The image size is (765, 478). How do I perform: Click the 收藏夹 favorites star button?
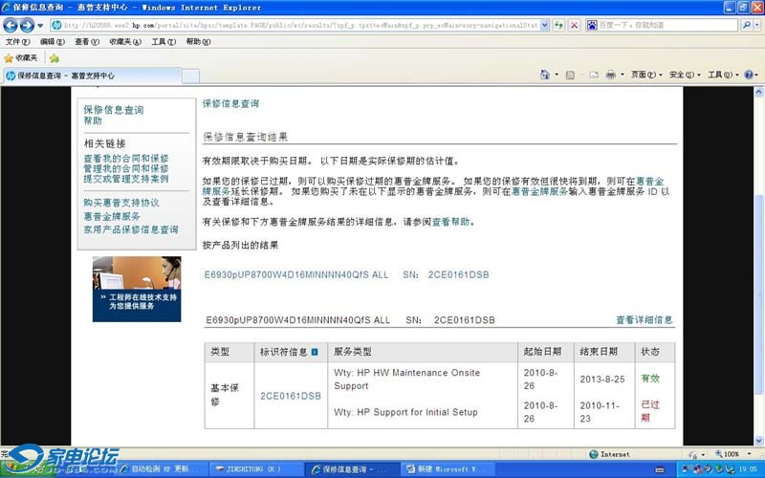click(x=20, y=58)
